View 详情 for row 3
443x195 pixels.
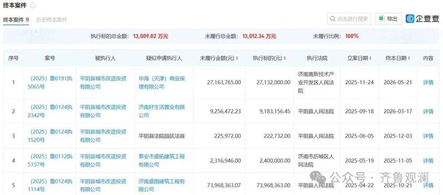click(428, 136)
